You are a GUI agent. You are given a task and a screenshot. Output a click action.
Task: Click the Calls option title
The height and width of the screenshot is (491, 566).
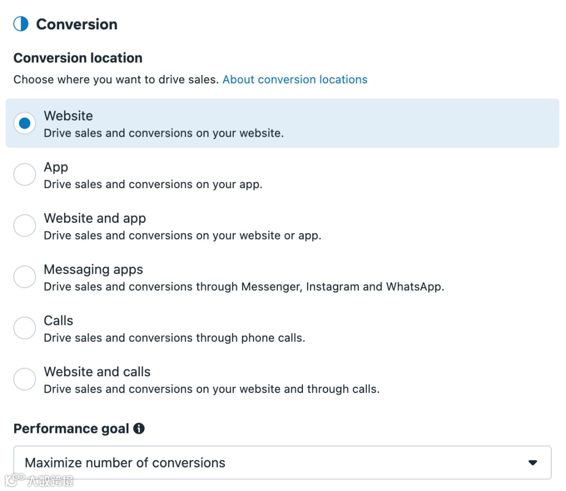click(58, 321)
